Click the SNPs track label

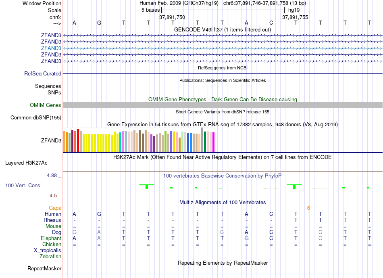click(x=54, y=92)
